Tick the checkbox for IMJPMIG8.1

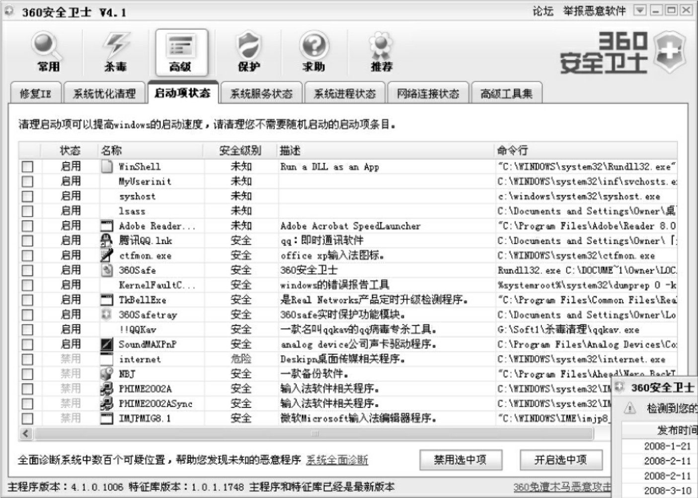pyautogui.click(x=28, y=419)
